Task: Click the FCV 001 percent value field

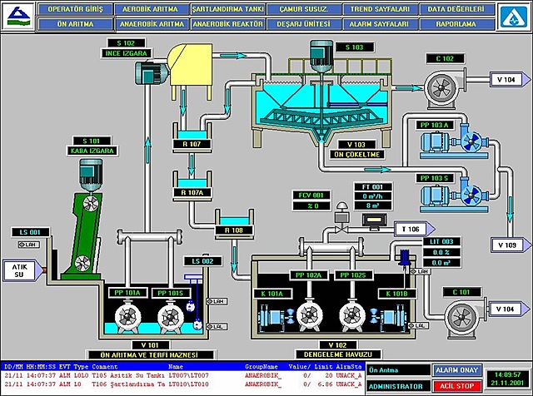Action: [311, 205]
